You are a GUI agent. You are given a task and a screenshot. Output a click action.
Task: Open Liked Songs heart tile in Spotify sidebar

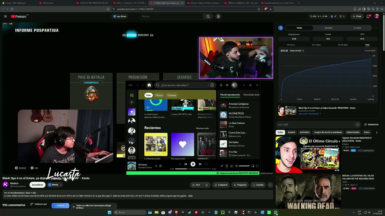[x=131, y=112]
